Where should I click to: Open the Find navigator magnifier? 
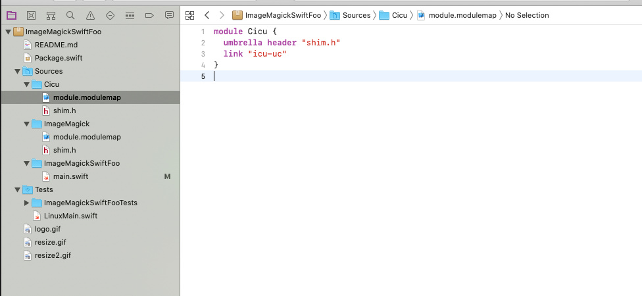click(70, 16)
